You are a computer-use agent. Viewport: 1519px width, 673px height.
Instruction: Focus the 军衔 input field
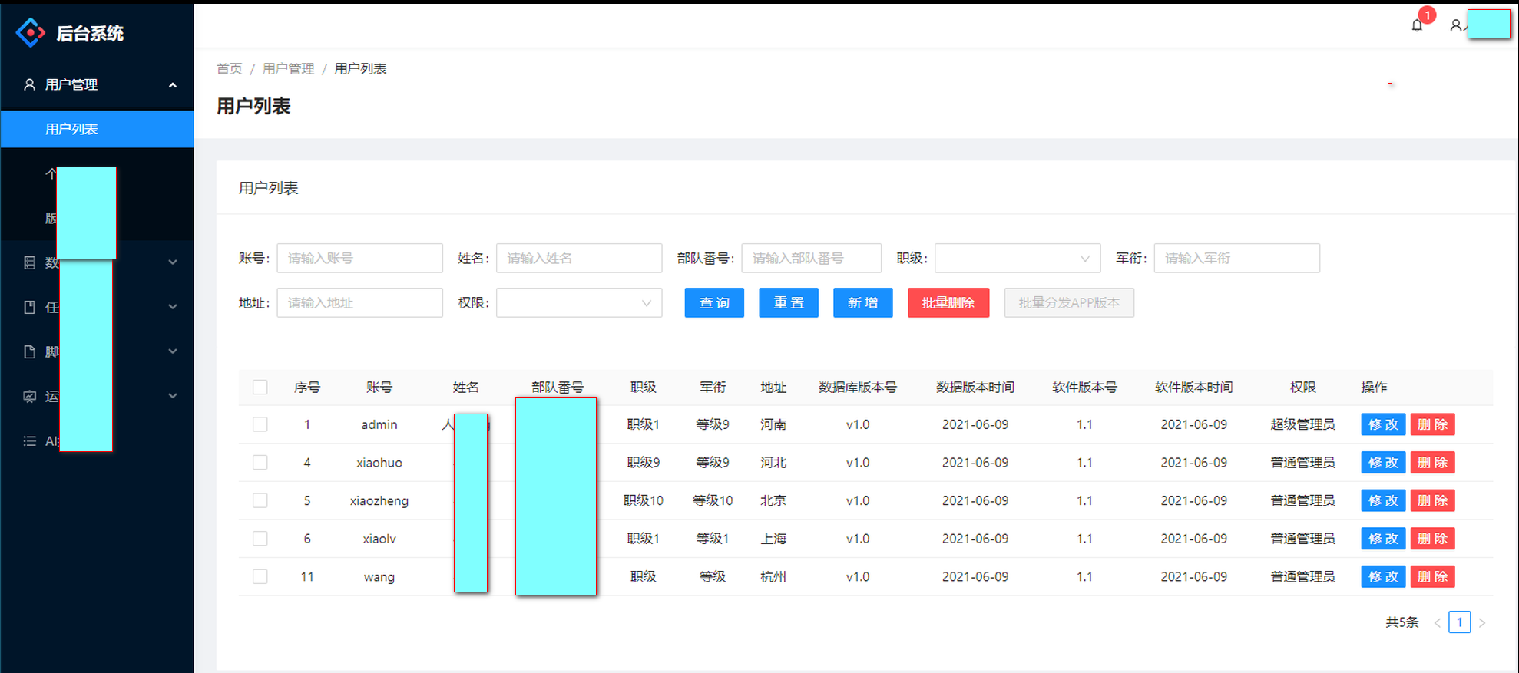point(1236,258)
